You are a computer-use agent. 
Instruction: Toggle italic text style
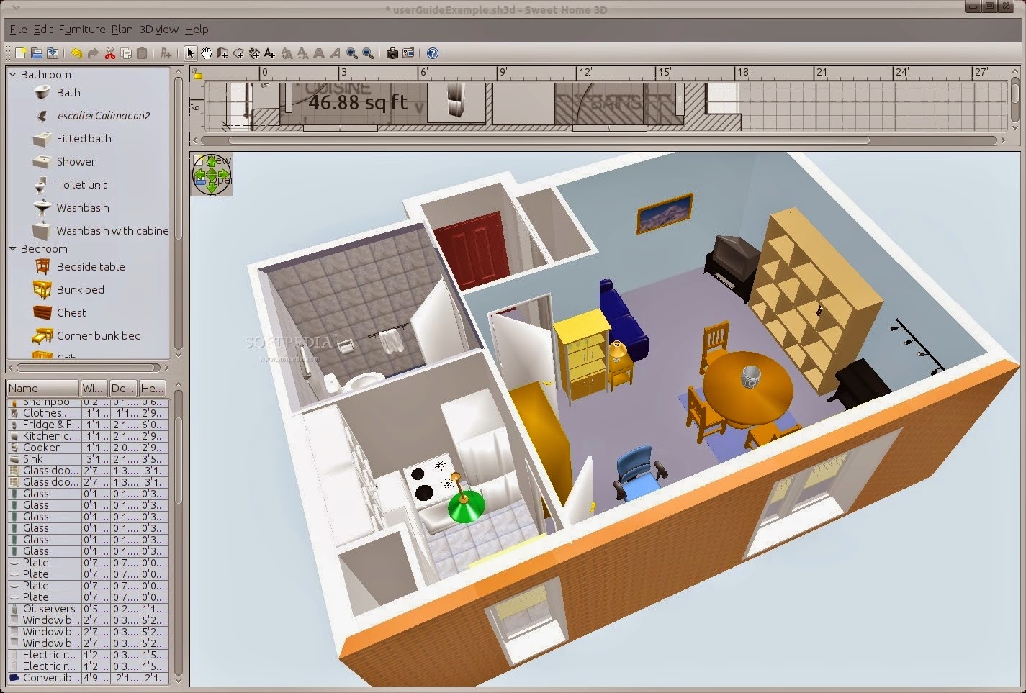click(x=335, y=53)
